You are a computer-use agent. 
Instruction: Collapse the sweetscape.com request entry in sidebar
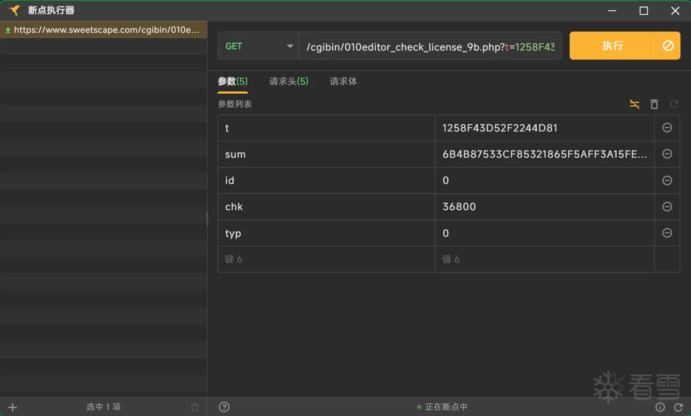point(7,29)
